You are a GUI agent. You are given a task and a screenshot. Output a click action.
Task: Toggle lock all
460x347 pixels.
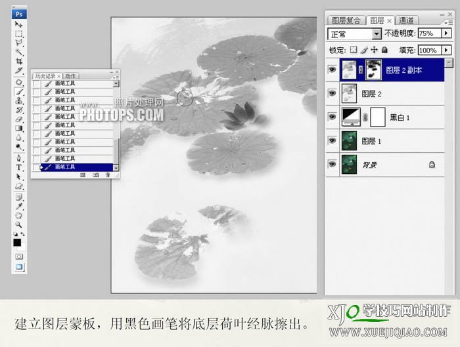(384, 50)
